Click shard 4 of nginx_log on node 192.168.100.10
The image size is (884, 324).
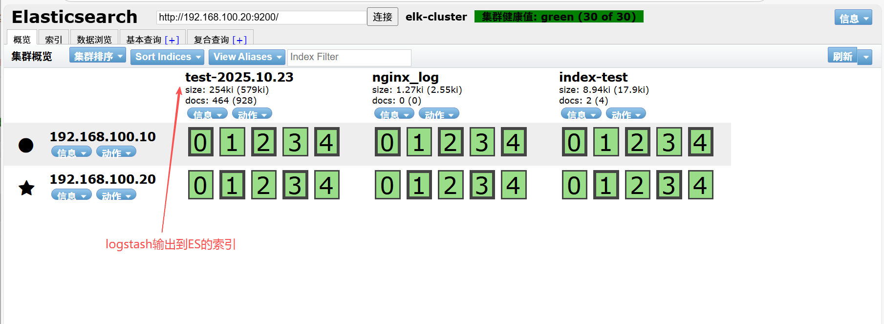(x=514, y=142)
